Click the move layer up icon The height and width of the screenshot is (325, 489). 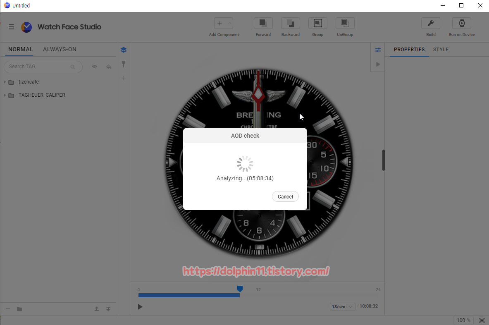(x=97, y=309)
